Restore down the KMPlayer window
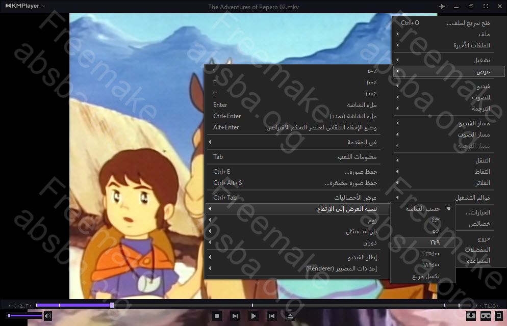507x326 pixels. click(x=471, y=6)
